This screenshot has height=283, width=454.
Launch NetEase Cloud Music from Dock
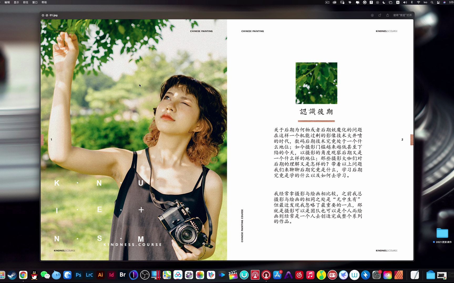click(299, 275)
